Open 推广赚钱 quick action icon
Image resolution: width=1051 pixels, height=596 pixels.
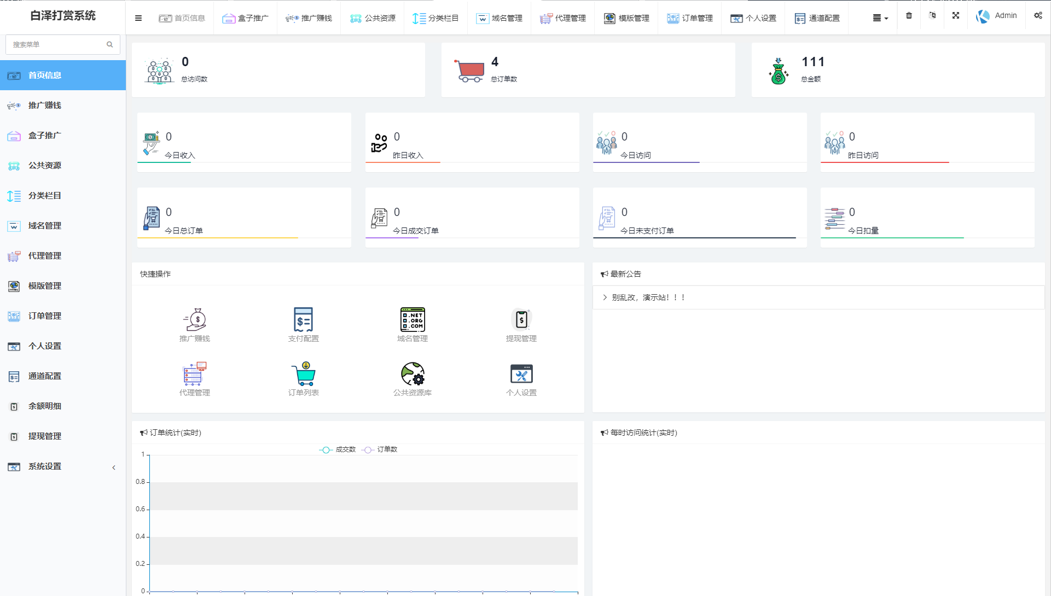pos(195,320)
